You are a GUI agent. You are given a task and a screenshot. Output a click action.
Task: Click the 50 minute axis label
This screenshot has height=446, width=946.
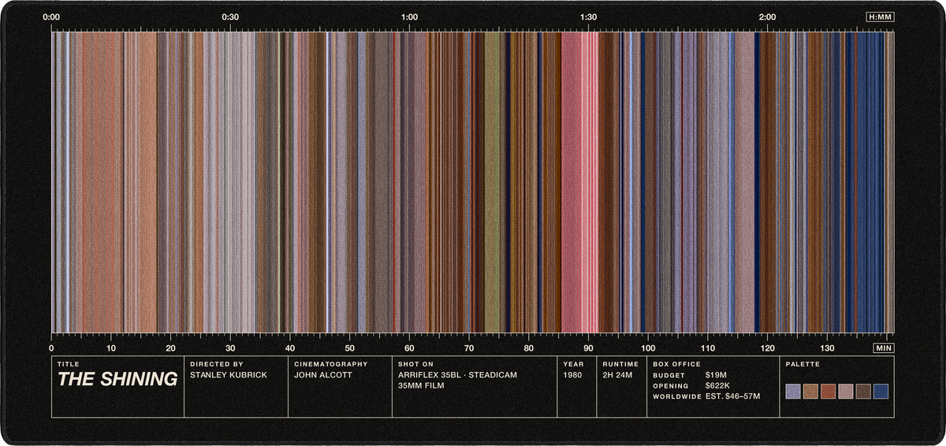tap(350, 348)
